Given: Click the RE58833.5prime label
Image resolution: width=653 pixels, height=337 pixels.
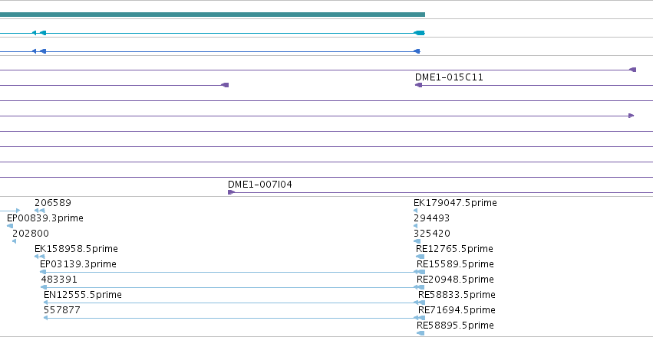Looking at the screenshot, I should tap(457, 295).
